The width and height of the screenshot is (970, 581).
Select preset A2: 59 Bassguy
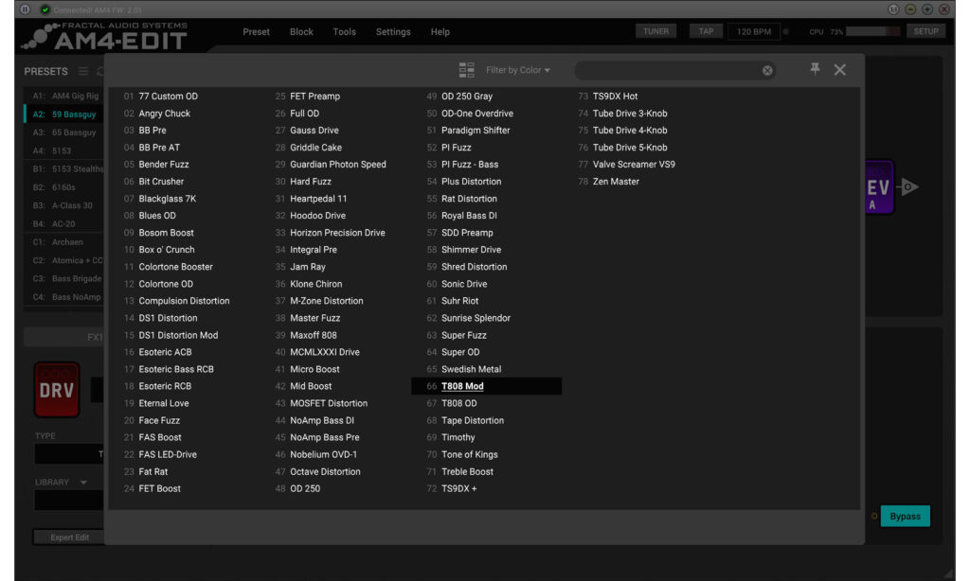click(65, 114)
